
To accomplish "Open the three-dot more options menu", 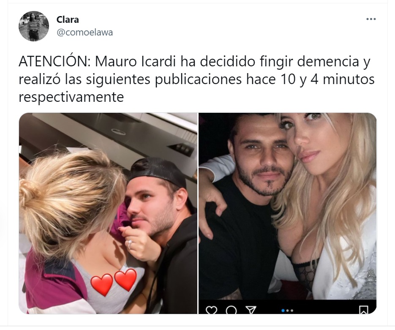I will [371, 19].
